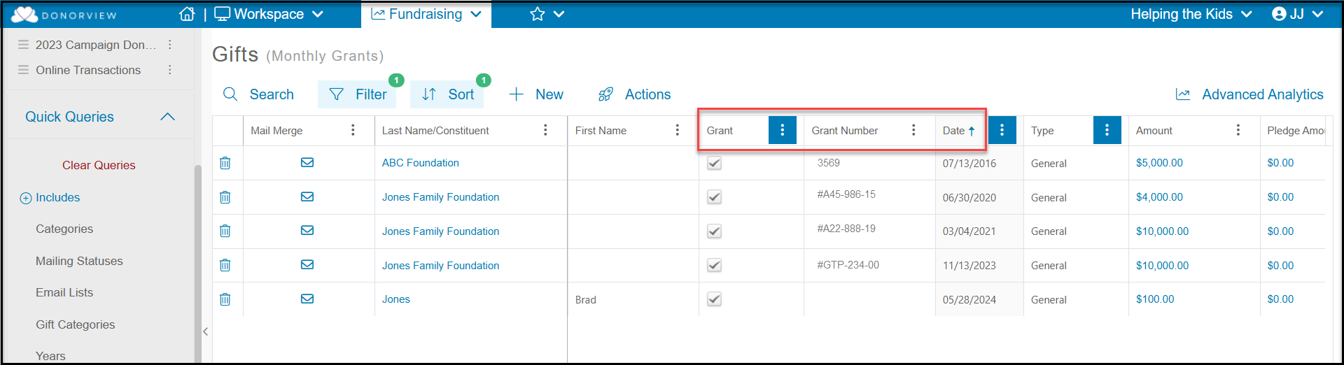The height and width of the screenshot is (365, 1344).
Task: Open the Workspace dropdown menu
Action: coord(269,14)
